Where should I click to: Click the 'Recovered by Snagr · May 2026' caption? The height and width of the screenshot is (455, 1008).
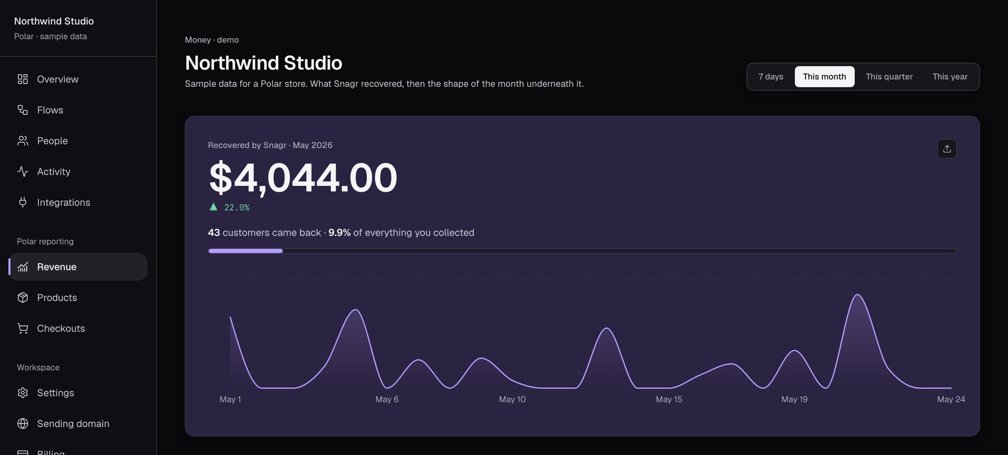click(x=270, y=145)
